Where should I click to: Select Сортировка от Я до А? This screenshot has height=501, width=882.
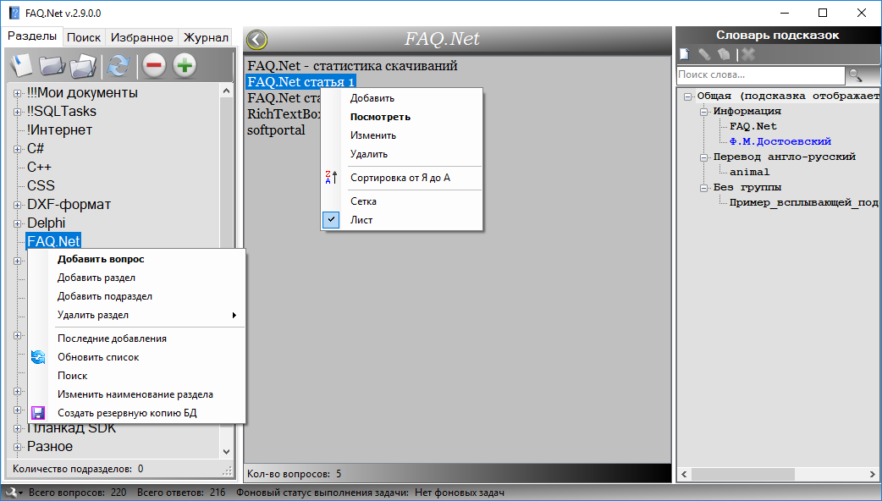click(401, 178)
